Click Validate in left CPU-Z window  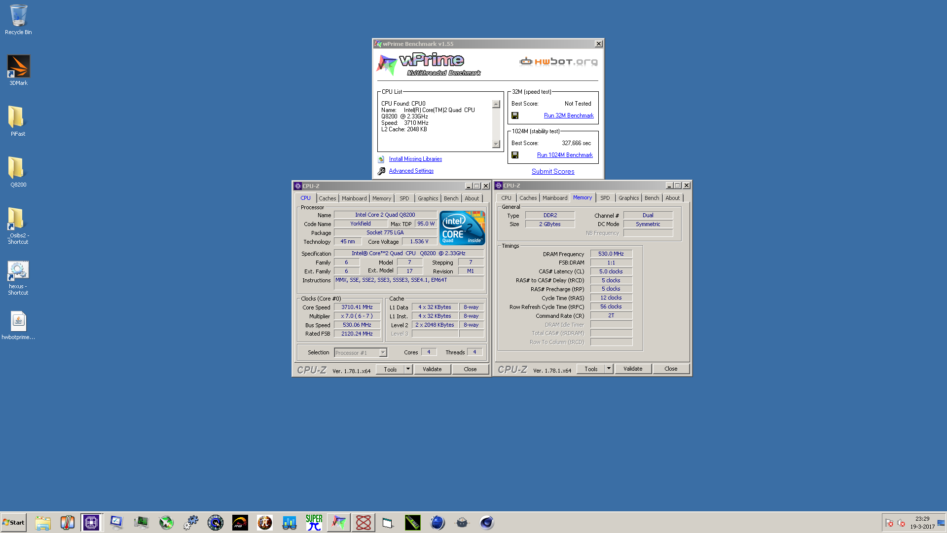click(432, 369)
